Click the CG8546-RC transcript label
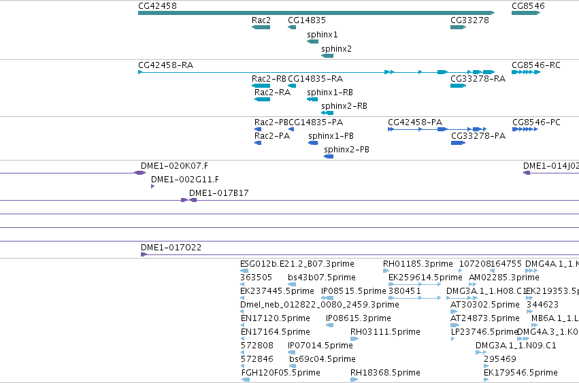This screenshot has width=579, height=383. 536,65
